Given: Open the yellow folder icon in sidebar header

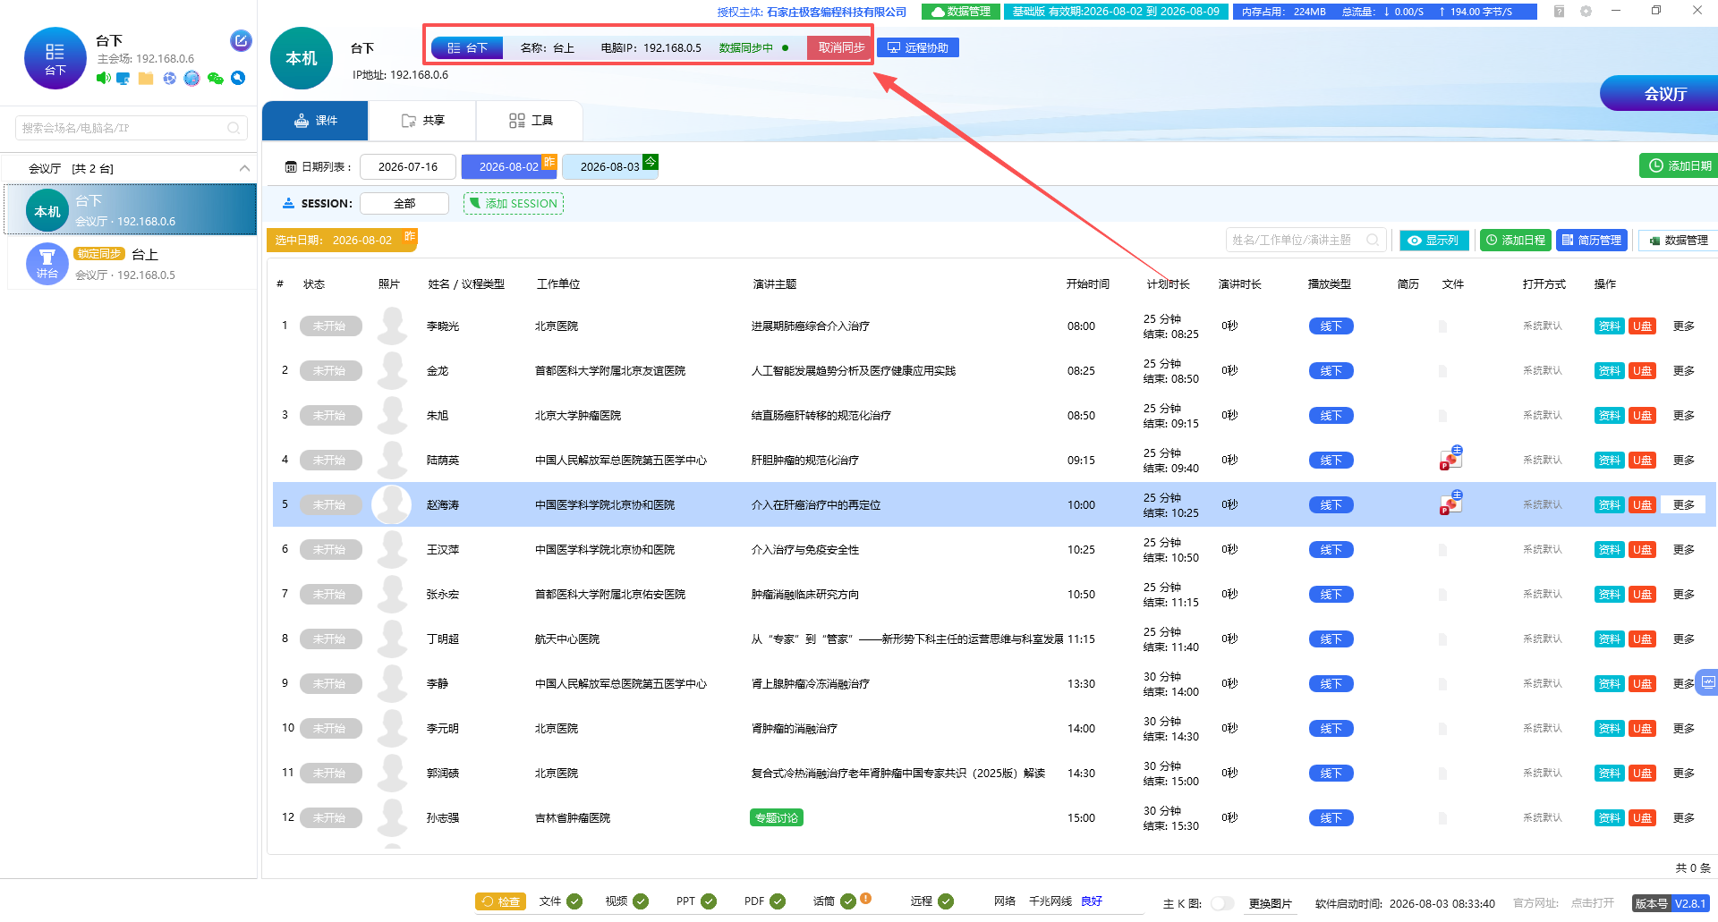Looking at the screenshot, I should pos(146,79).
